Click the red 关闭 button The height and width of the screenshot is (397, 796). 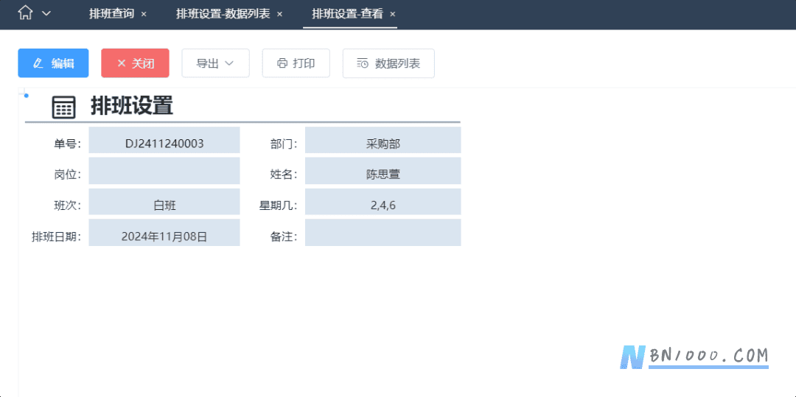pos(135,63)
